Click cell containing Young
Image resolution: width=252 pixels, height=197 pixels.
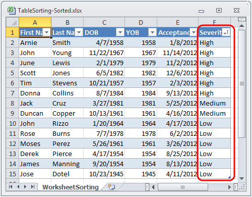(x=68, y=53)
